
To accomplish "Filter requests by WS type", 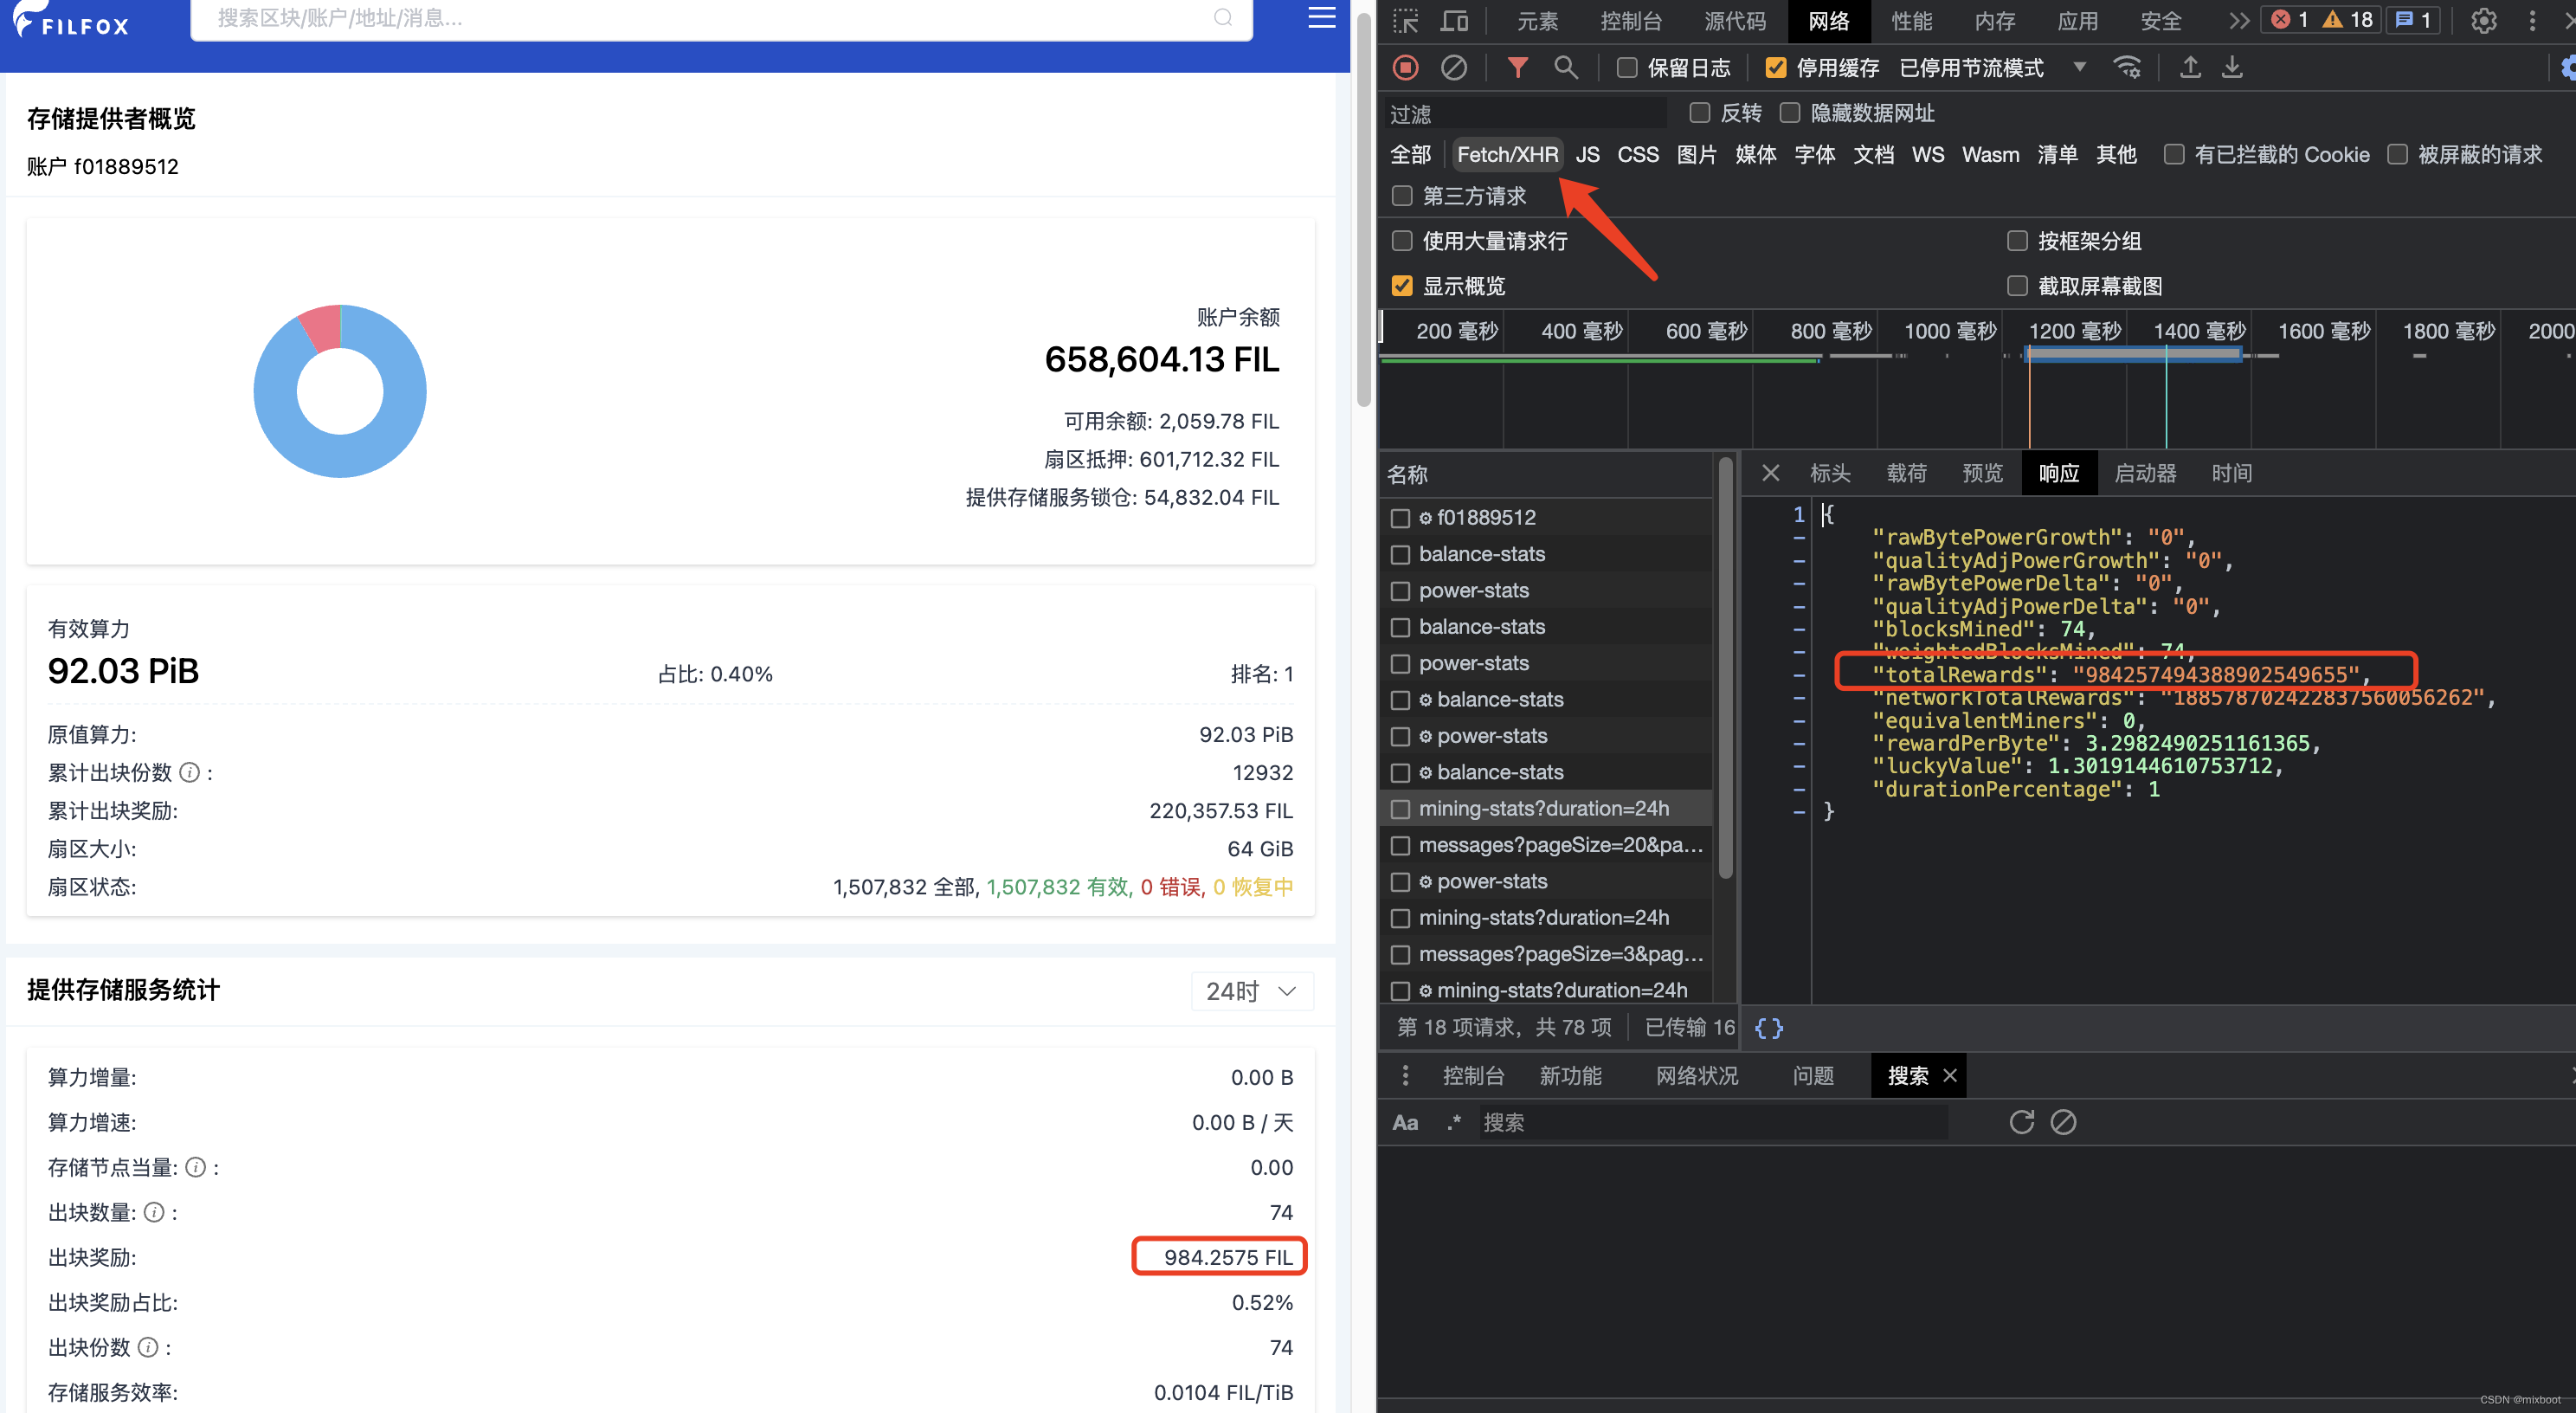I will (x=1928, y=155).
